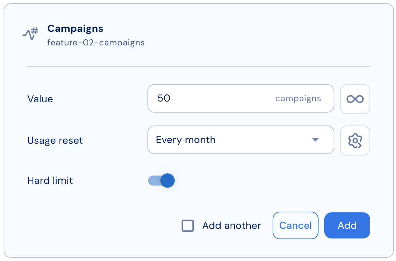Click the Hard limit label
Image resolution: width=396 pixels, height=261 pixels.
point(50,181)
